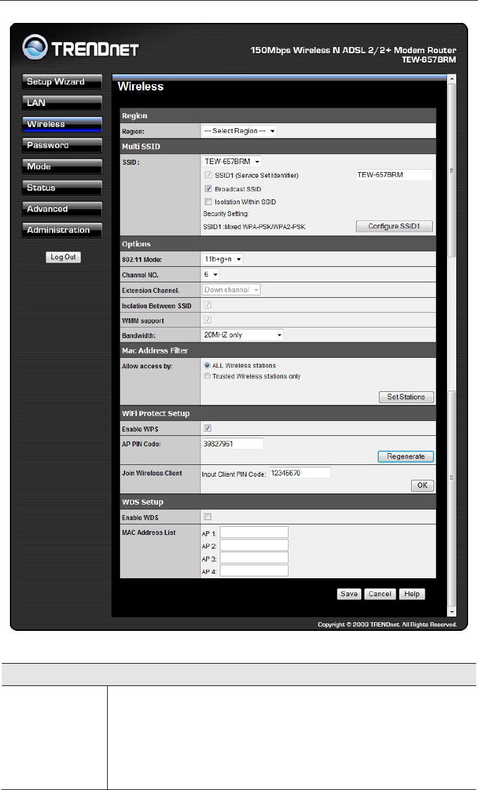Click the Input Client PIN Code field
This screenshot has height=790, width=478.
point(300,473)
